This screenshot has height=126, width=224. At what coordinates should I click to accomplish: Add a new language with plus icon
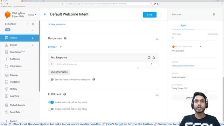coord(33,30)
